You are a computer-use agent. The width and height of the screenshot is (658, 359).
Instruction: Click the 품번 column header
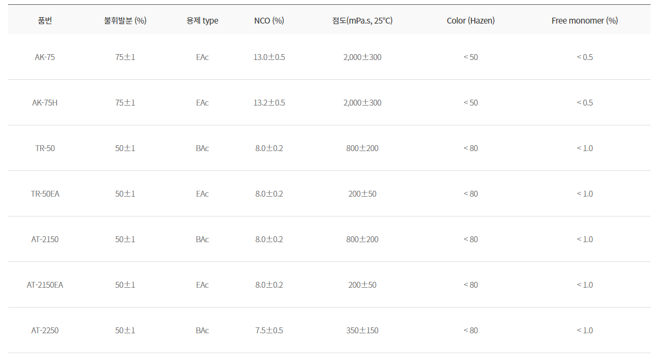pos(45,21)
